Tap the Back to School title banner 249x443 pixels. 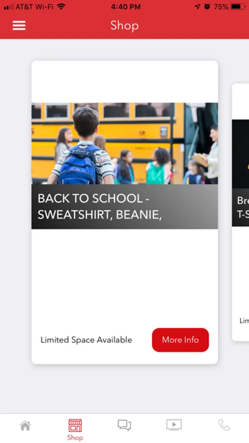coord(125,207)
